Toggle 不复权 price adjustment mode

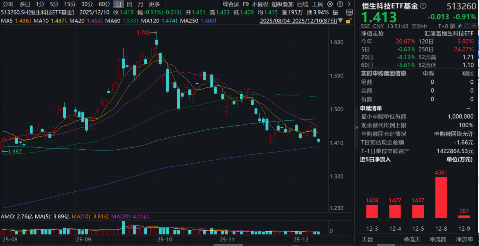[260, 4]
